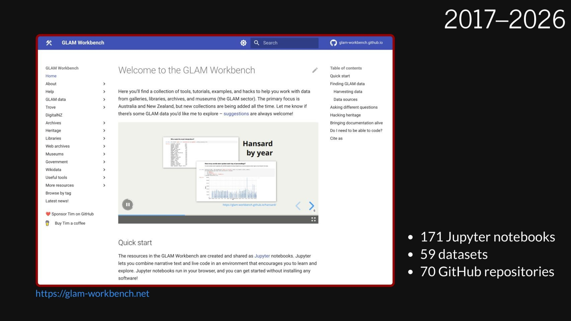Click the Welcome to the GLAM Workbench heading
The width and height of the screenshot is (571, 321).
(x=187, y=70)
